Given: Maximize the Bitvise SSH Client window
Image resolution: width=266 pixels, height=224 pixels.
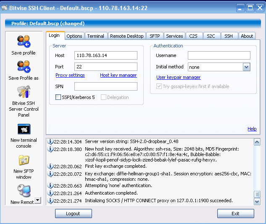Looking at the screenshot, I should tap(250, 8).
